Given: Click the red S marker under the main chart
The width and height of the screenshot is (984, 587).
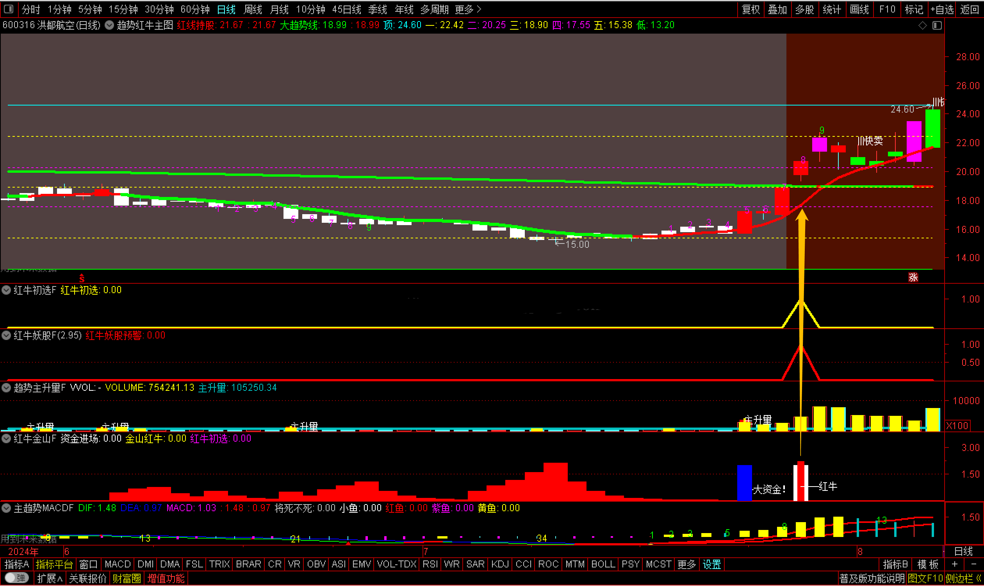Looking at the screenshot, I should point(82,278).
